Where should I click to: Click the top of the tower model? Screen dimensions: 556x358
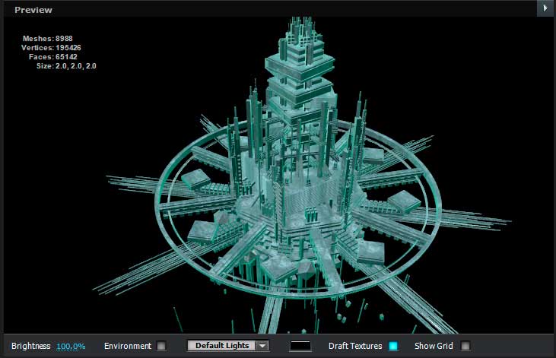point(296,23)
